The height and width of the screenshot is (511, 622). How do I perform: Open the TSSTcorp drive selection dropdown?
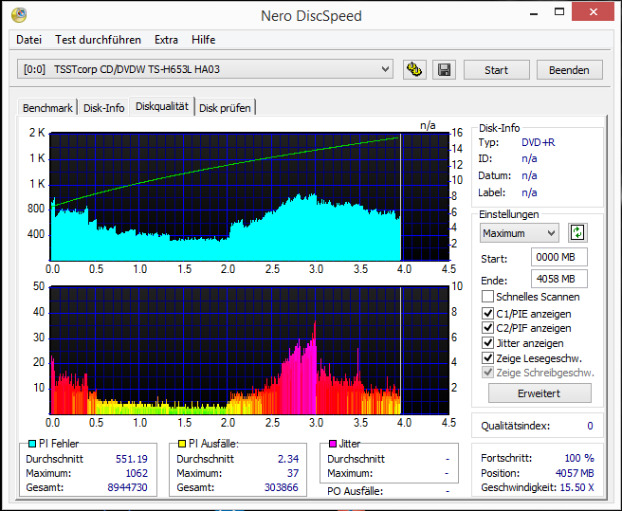pyautogui.click(x=205, y=69)
